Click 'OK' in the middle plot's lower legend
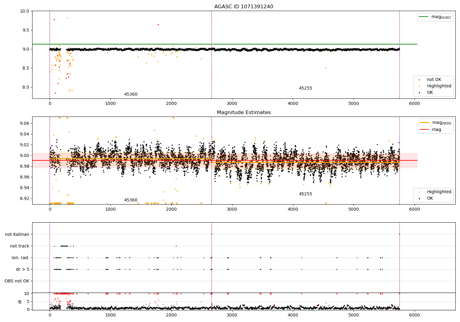 point(430,198)
